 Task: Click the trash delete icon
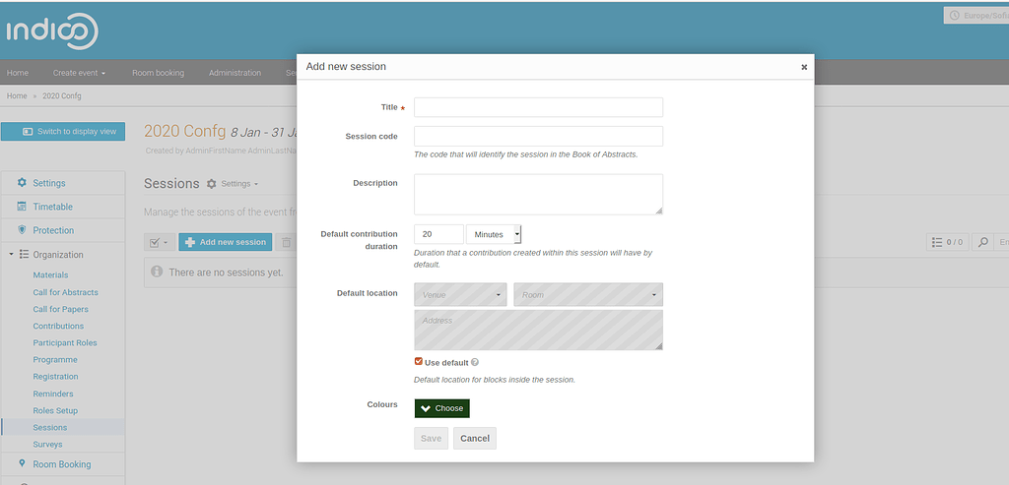point(287,242)
